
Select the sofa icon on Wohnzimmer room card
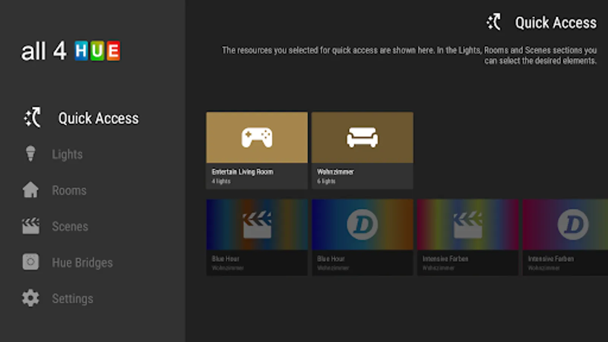click(362, 137)
